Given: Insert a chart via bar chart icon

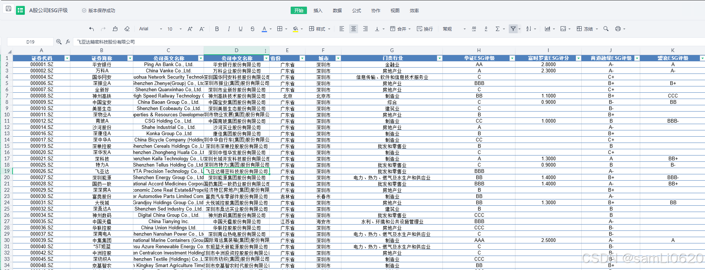Looking at the screenshot, I should click(547, 29).
